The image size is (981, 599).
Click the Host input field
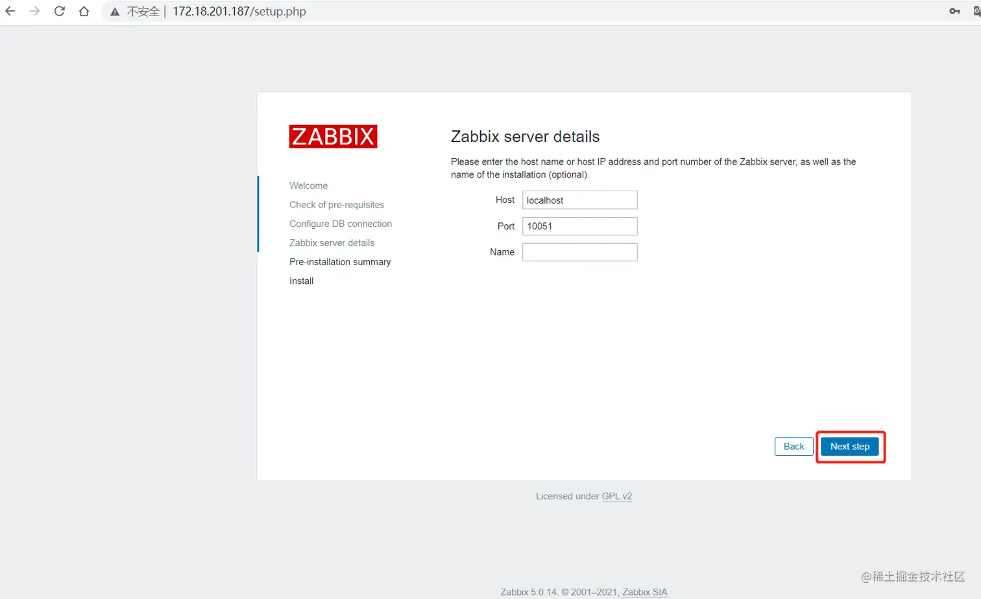click(580, 200)
